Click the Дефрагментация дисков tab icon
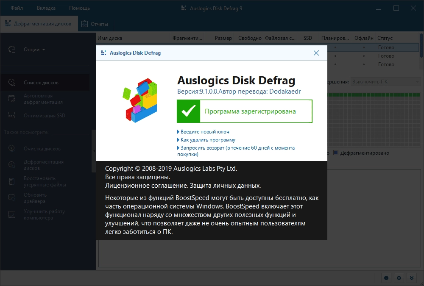 click(8, 24)
